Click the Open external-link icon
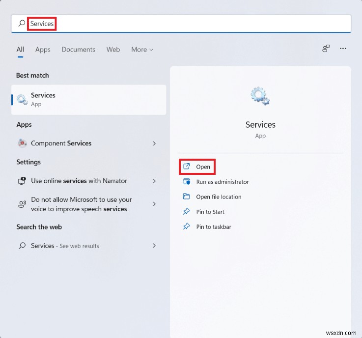The width and height of the screenshot is (362, 338). pos(186,167)
